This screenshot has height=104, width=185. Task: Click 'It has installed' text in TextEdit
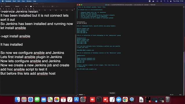pyautogui.click(x=12, y=44)
